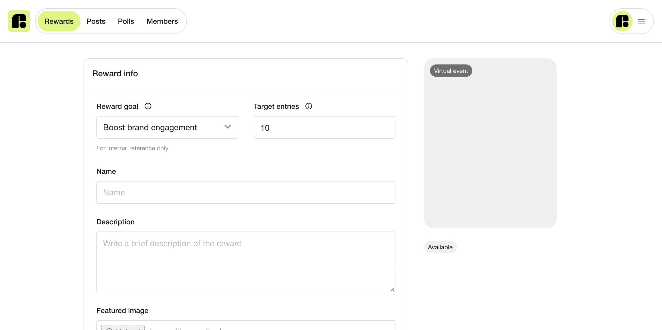662x330 pixels.
Task: Click the green app logo at top left
Action: 19,21
